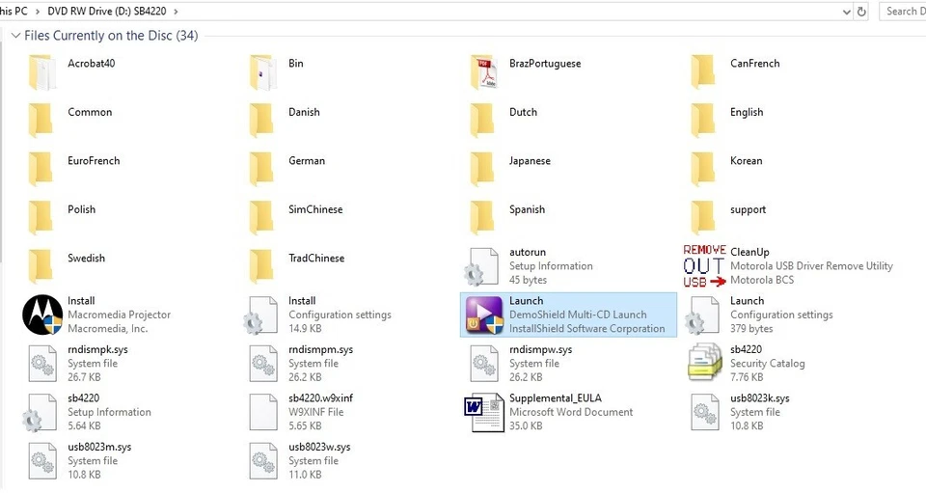
Task: Click the German folder icon
Action: point(261,169)
